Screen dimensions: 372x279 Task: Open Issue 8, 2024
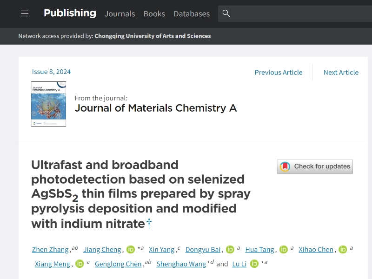[x=50, y=72]
